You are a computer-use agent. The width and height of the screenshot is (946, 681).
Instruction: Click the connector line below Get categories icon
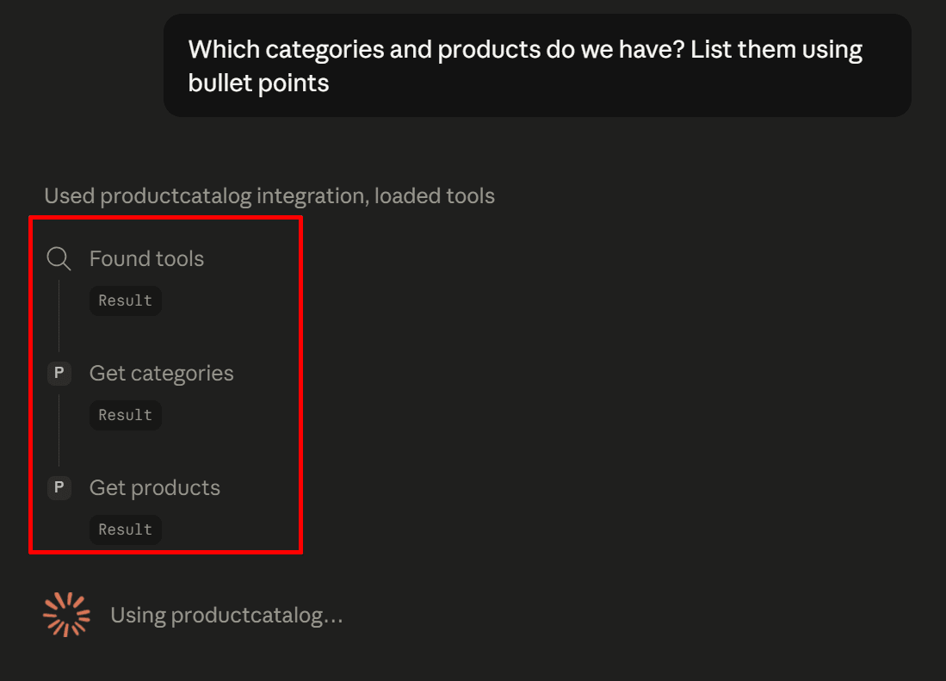click(59, 430)
